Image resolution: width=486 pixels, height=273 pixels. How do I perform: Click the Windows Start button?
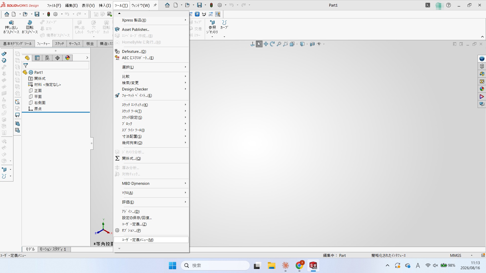pyautogui.click(x=172, y=265)
